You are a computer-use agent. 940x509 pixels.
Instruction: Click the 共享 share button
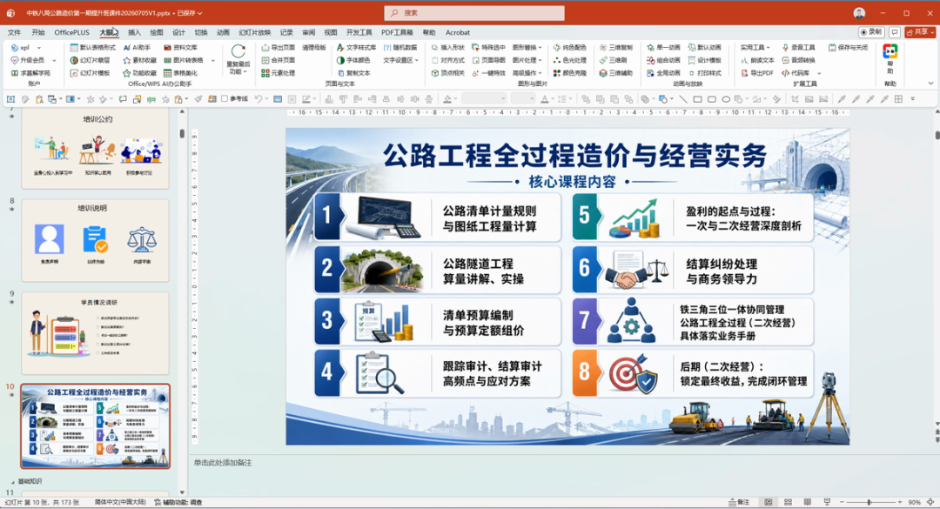coord(920,32)
